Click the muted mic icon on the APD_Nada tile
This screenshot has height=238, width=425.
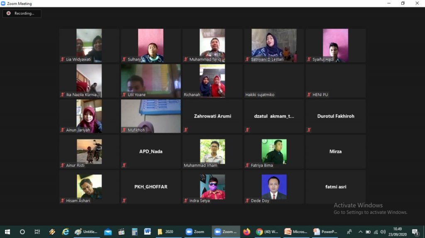(124, 166)
